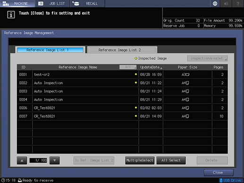
Task: Open help with the question mark icon
Action: 238,3
